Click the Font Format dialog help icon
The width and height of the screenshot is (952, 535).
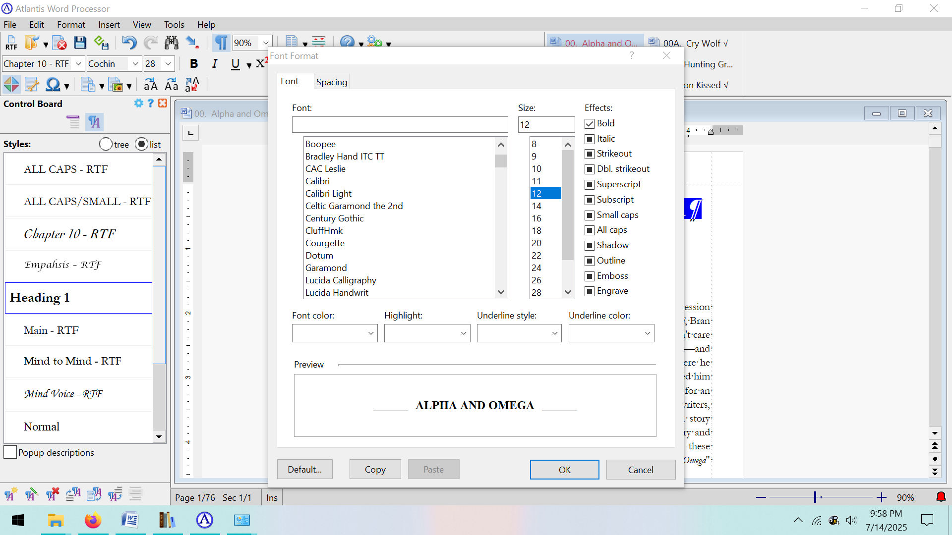tap(632, 55)
